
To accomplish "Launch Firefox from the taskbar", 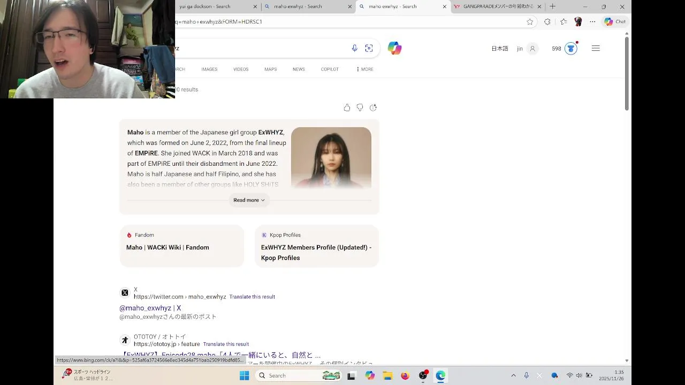I will pyautogui.click(x=405, y=375).
